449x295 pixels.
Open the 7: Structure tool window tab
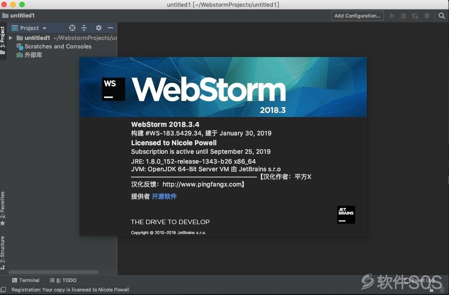[3, 253]
